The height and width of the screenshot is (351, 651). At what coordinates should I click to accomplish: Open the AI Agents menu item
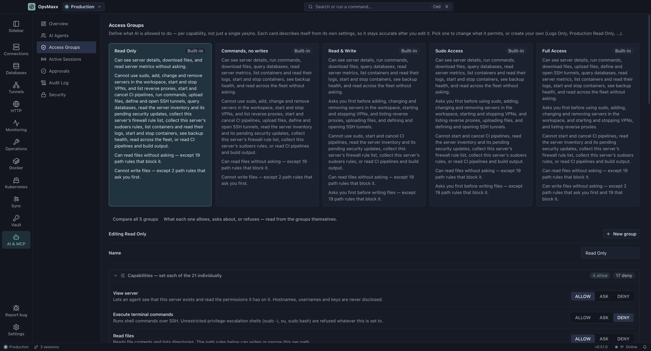click(x=66, y=36)
